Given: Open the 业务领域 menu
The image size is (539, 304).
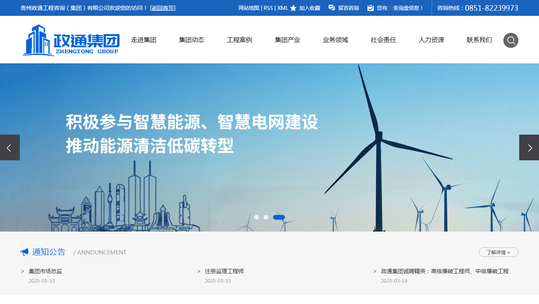Looking at the screenshot, I should click(335, 40).
